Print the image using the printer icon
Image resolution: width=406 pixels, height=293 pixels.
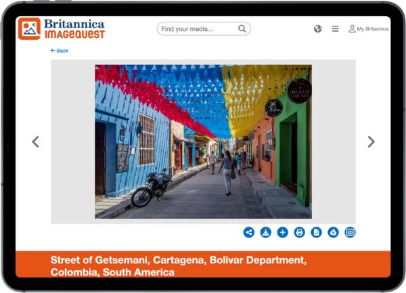[x=299, y=232]
